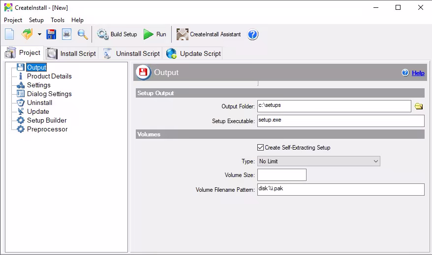Click the Settings shapes icon in tree
The height and width of the screenshot is (255, 432).
[21, 85]
